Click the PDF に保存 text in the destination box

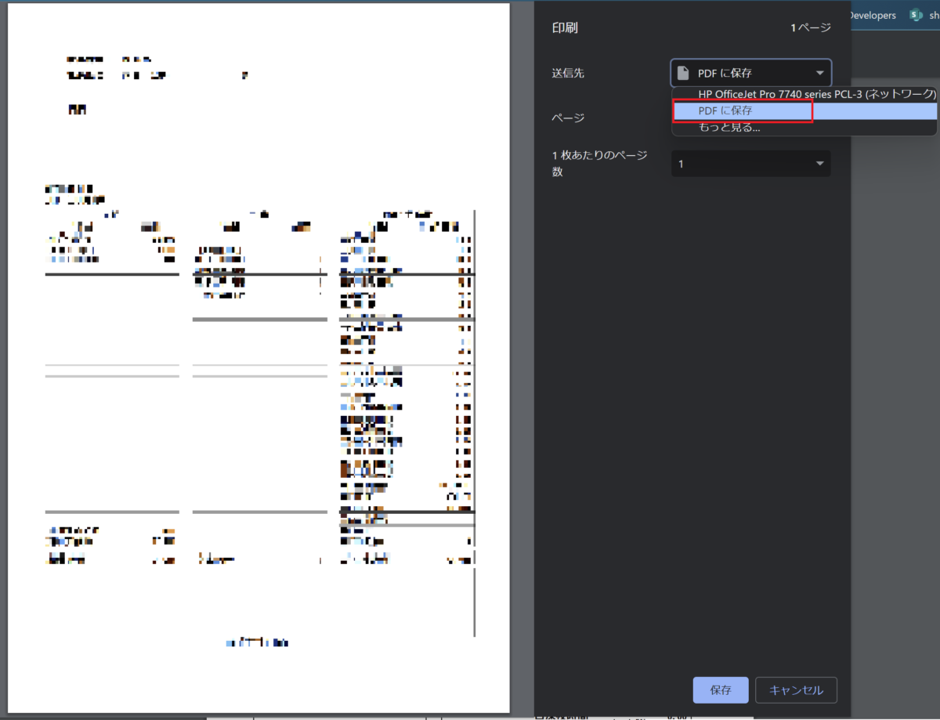click(725, 73)
